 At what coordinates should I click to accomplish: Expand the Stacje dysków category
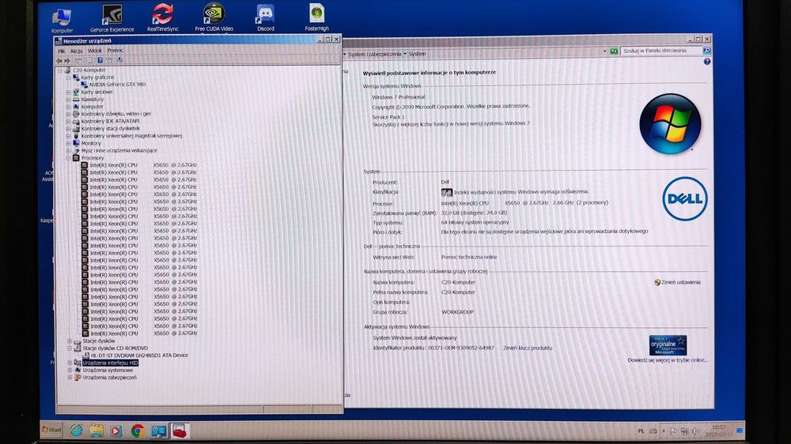coord(70,341)
